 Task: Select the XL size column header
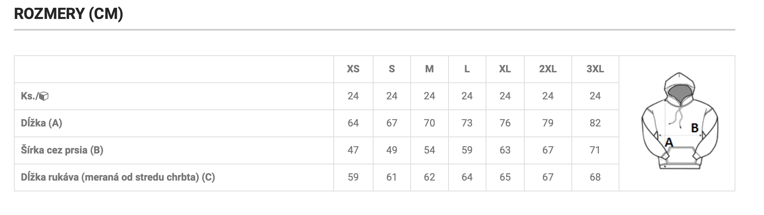click(x=505, y=69)
